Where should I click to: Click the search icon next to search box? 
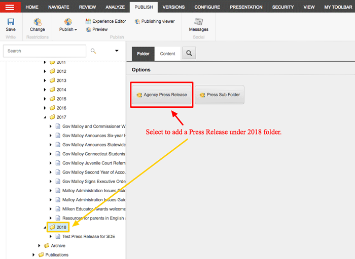(93, 51)
